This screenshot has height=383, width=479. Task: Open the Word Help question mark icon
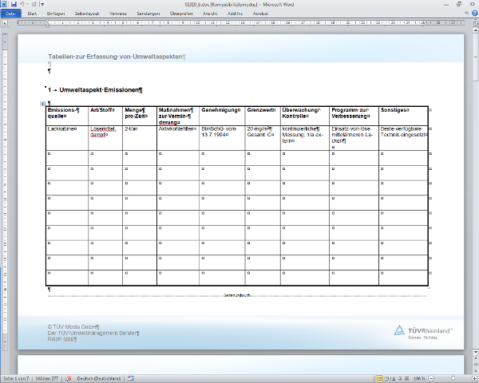click(473, 14)
